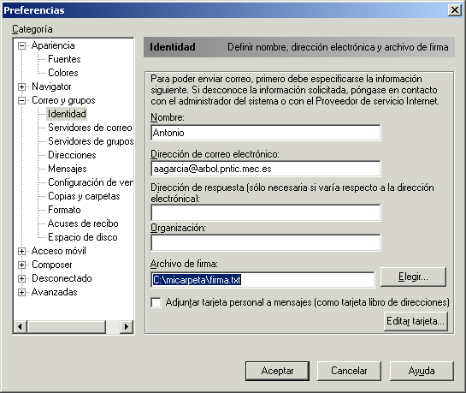
Task: Open the Fuentes preferences page
Action: click(x=64, y=59)
